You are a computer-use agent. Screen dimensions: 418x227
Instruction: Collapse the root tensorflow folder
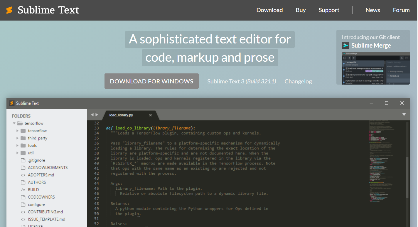pos(14,123)
